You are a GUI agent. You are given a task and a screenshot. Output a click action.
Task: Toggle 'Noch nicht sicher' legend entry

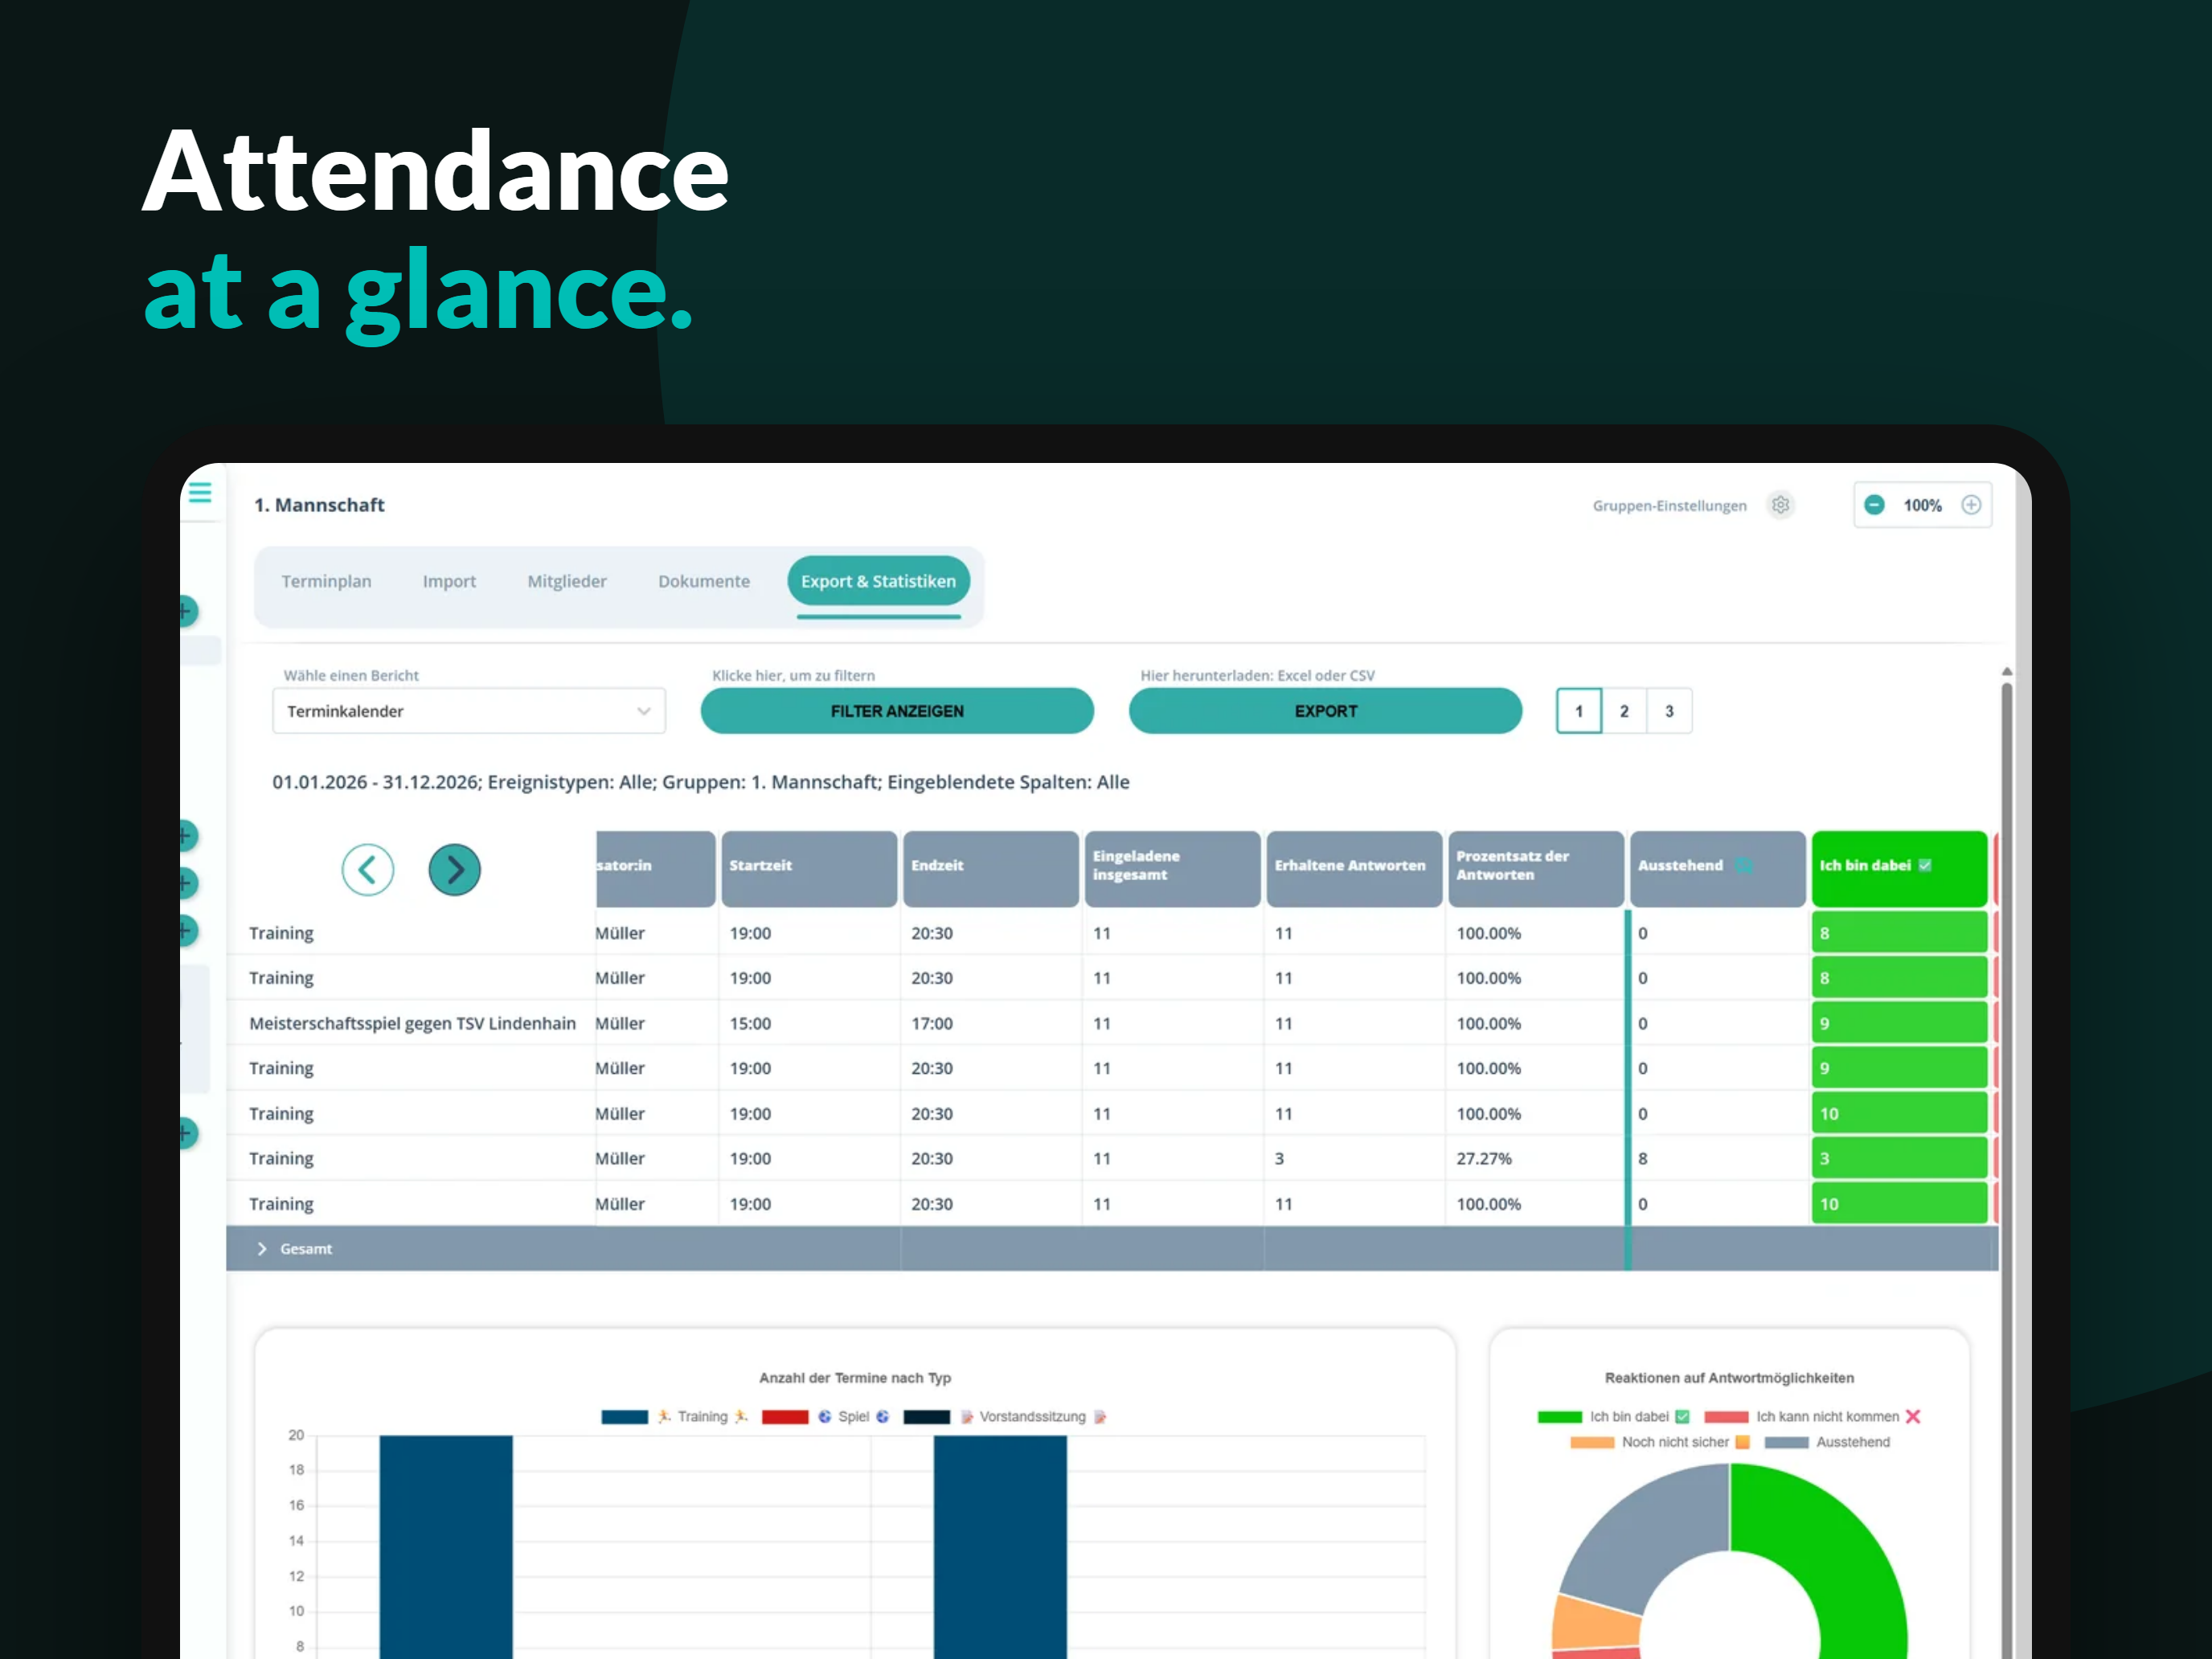pos(1660,1442)
